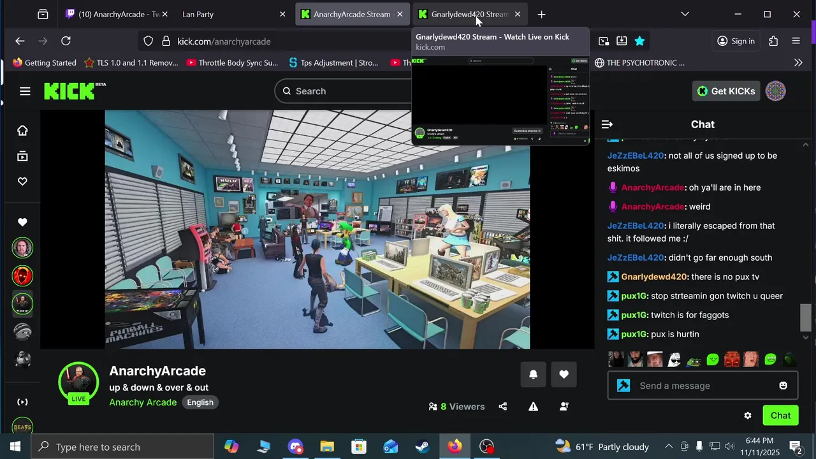Viewport: 816px width, 459px height.
Task: Go back to the previous page
Action: tap(20, 41)
